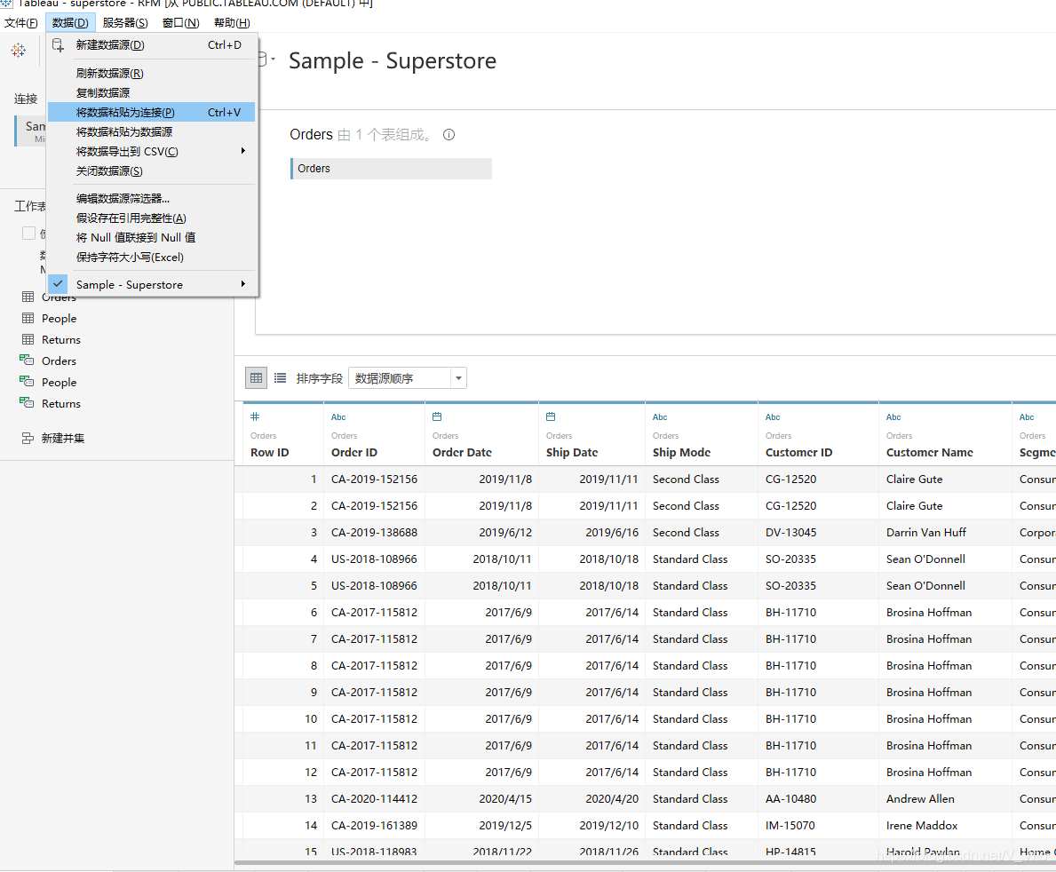Screen dimensions: 1056x872
Task: Click the Sample - Superstore title
Action: 393,60
